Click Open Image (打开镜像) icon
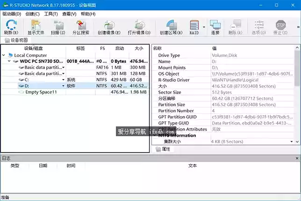301x201 pixels. click(x=139, y=27)
